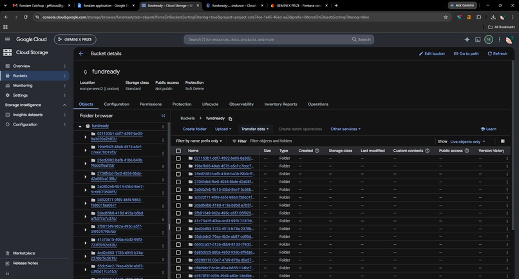Open browser extensions puzzle icon
Screen dimensions: 519x279
pos(478,17)
